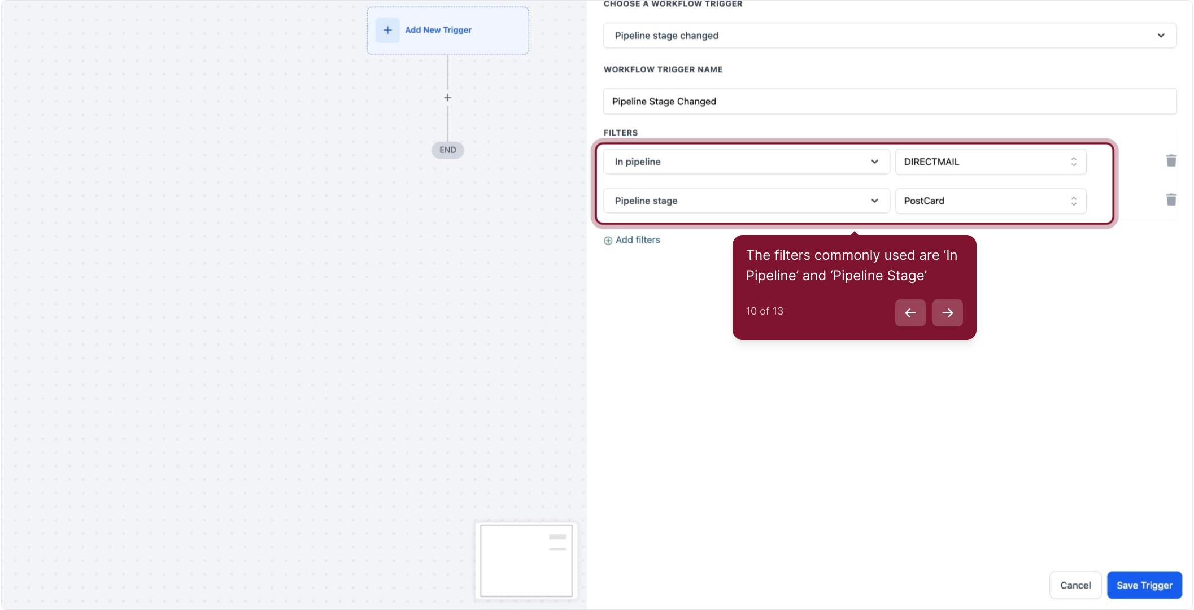Screen dimensions: 1194x610
Task: Click the END node in the workflow
Action: (x=447, y=150)
